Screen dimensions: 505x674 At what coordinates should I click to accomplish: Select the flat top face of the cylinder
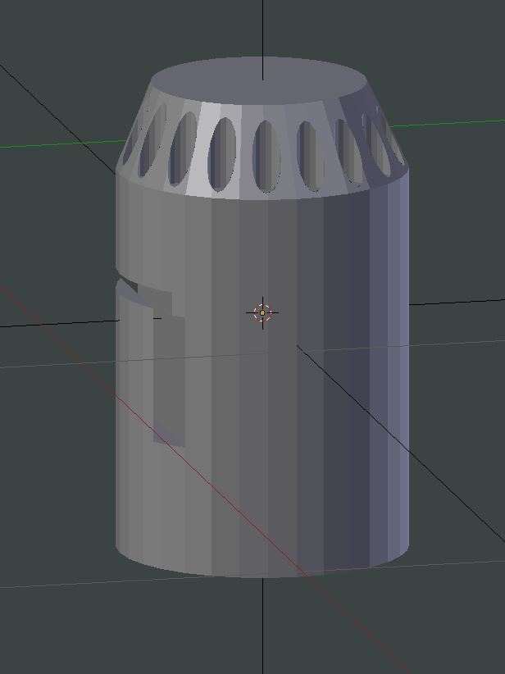[259, 80]
